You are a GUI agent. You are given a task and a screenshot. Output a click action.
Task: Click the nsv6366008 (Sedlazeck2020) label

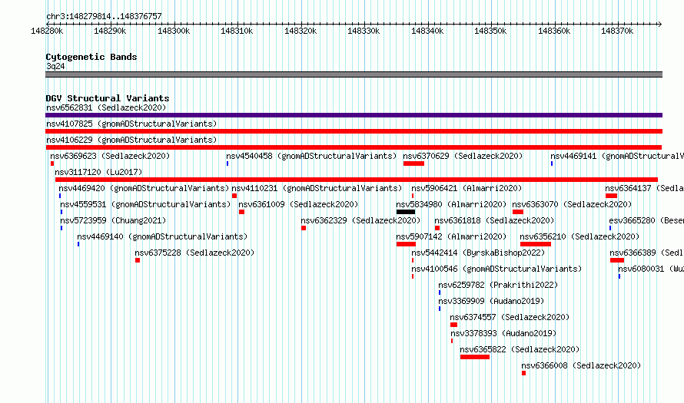coord(581,365)
